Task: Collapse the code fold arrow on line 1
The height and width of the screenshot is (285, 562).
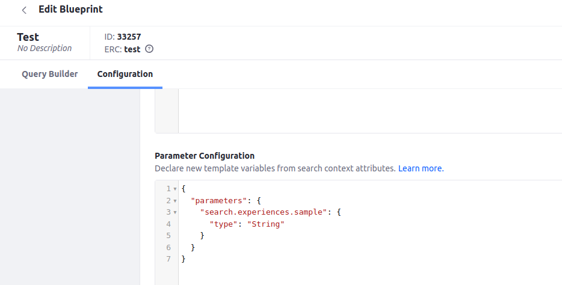Action: 175,189
